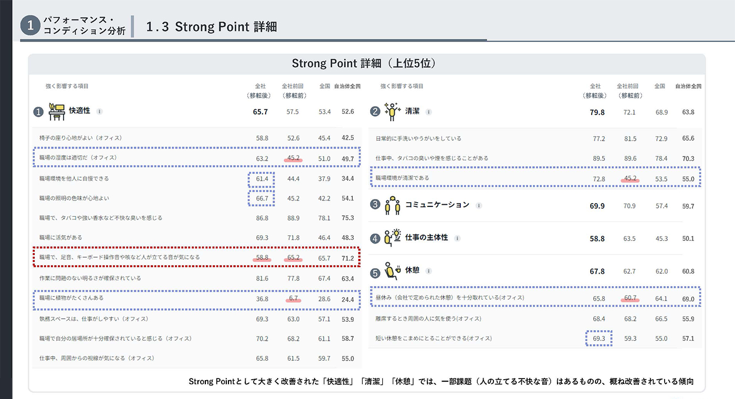Click the 職場環境が清潔である row

click(x=535, y=178)
